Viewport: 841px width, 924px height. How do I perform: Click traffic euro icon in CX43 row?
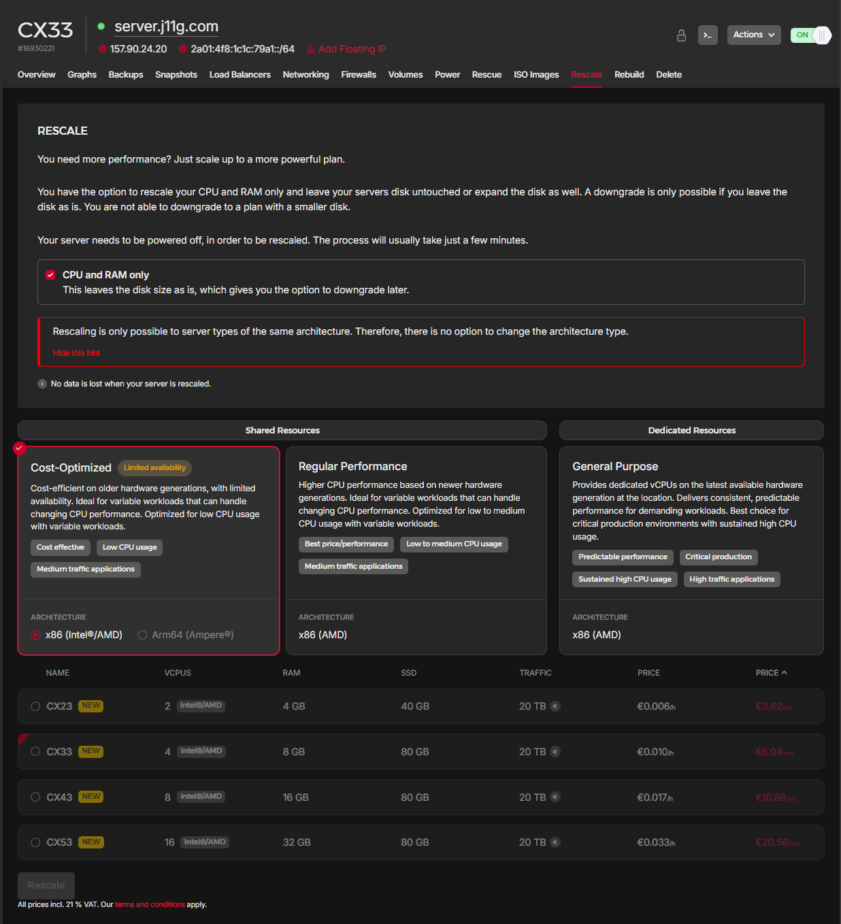(555, 797)
